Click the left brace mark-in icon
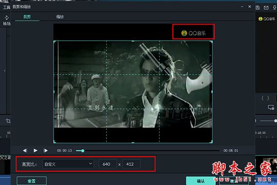Screen dimensions: 277x185 (x=262, y=98)
